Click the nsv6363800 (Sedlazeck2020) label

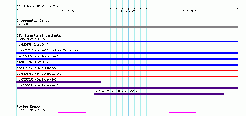38,56
